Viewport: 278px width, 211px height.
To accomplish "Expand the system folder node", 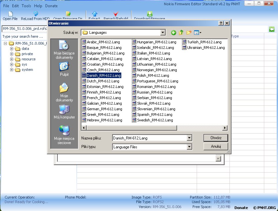I will click(x=12, y=70).
